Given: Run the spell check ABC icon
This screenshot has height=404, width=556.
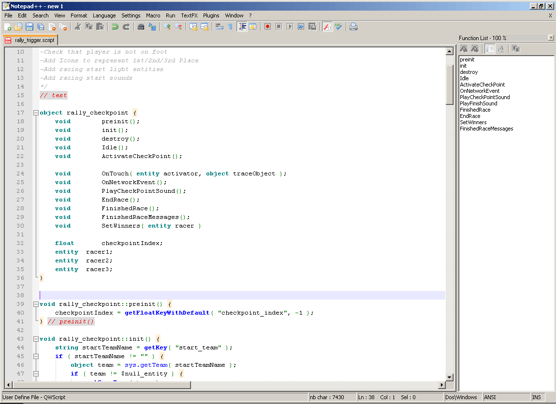Looking at the screenshot, I should point(338,27).
